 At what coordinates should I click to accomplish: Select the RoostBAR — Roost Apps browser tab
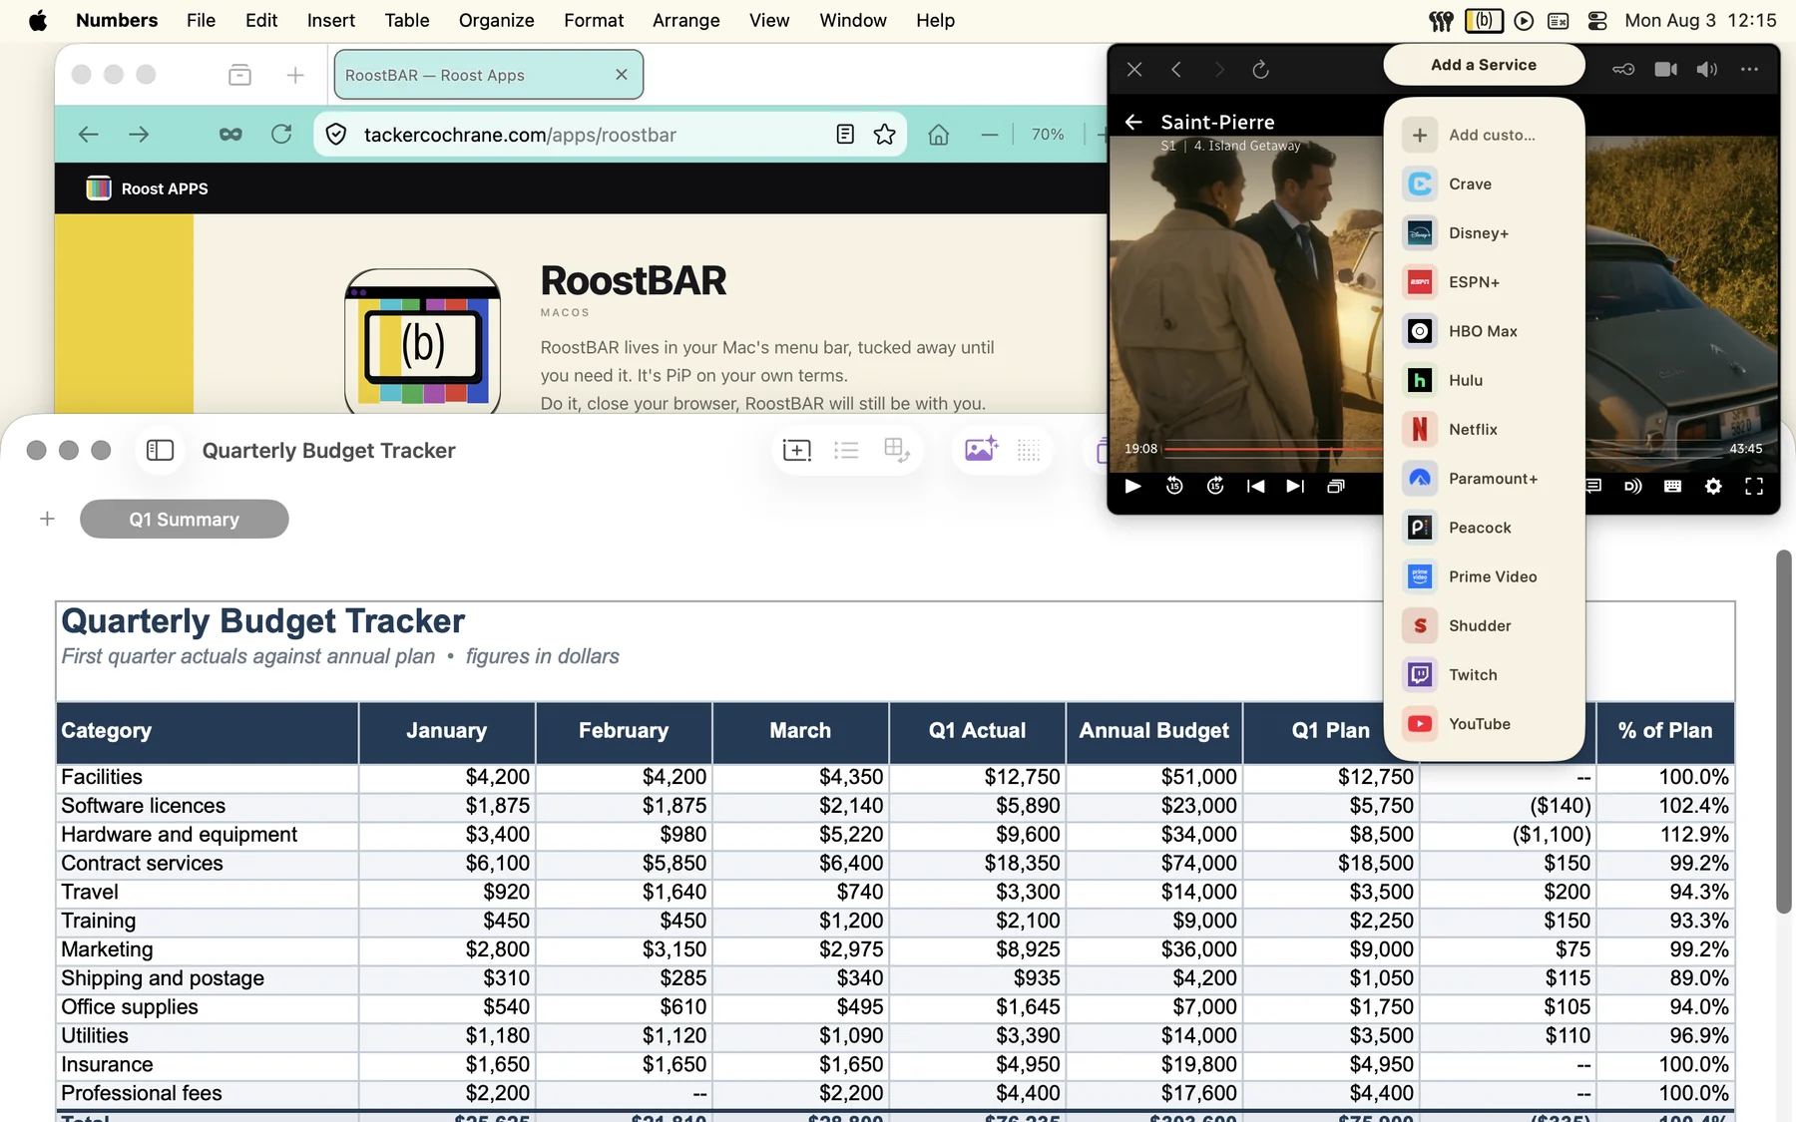tap(488, 75)
